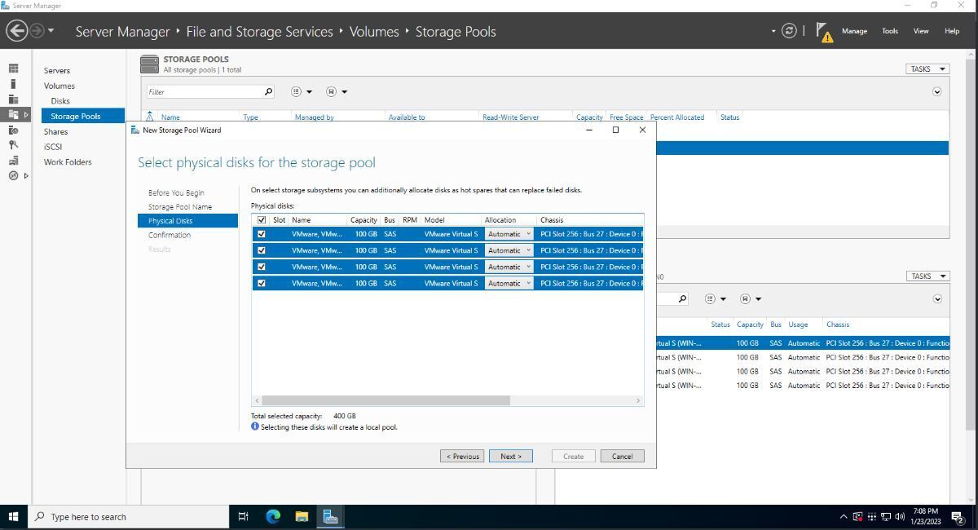Open the Dashboard icon in the sidebar
Viewport: 978px width, 530px height.
pyautogui.click(x=13, y=67)
